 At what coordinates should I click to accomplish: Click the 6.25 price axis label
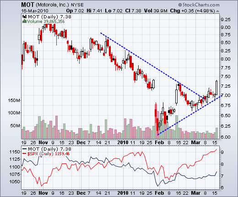pyautogui.click(x=226, y=126)
